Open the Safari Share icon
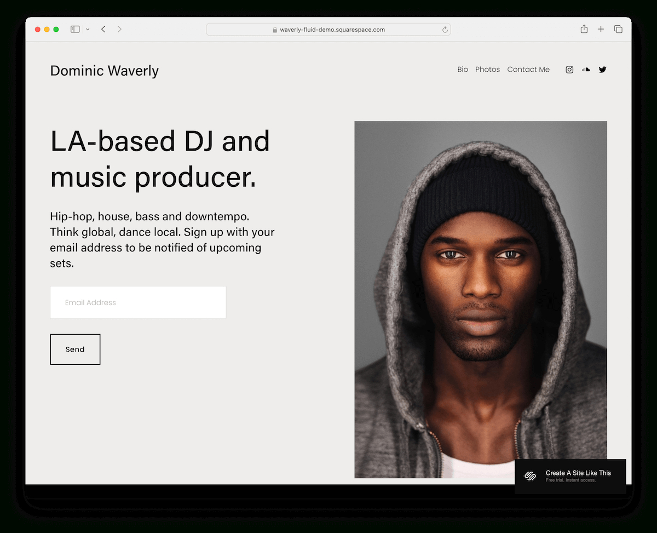This screenshot has width=657, height=533. pos(584,29)
